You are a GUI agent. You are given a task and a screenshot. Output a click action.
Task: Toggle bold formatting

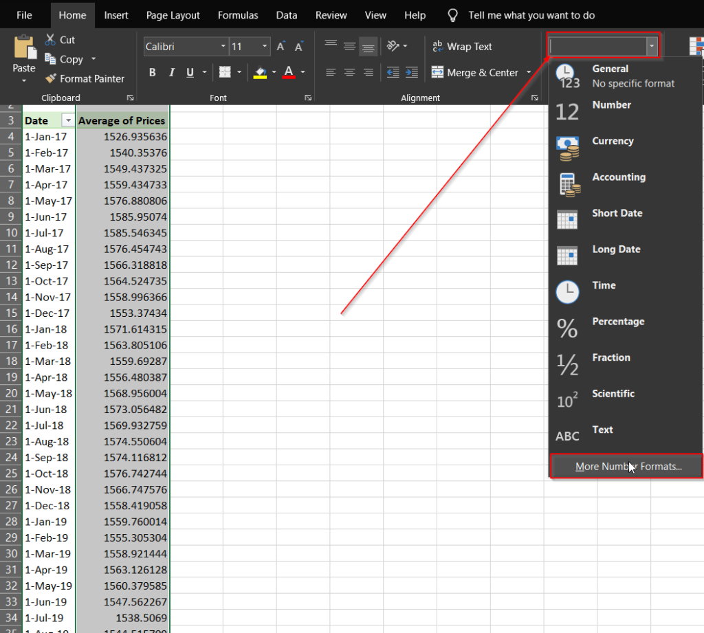[152, 72]
